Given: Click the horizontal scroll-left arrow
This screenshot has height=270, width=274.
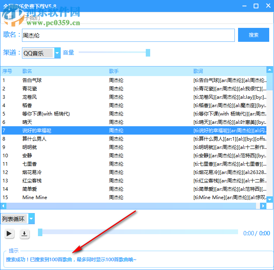Looking at the screenshot, I should (3, 206).
